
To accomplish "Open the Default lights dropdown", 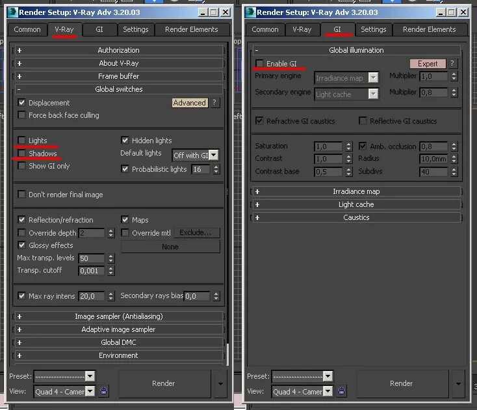I will 214,155.
